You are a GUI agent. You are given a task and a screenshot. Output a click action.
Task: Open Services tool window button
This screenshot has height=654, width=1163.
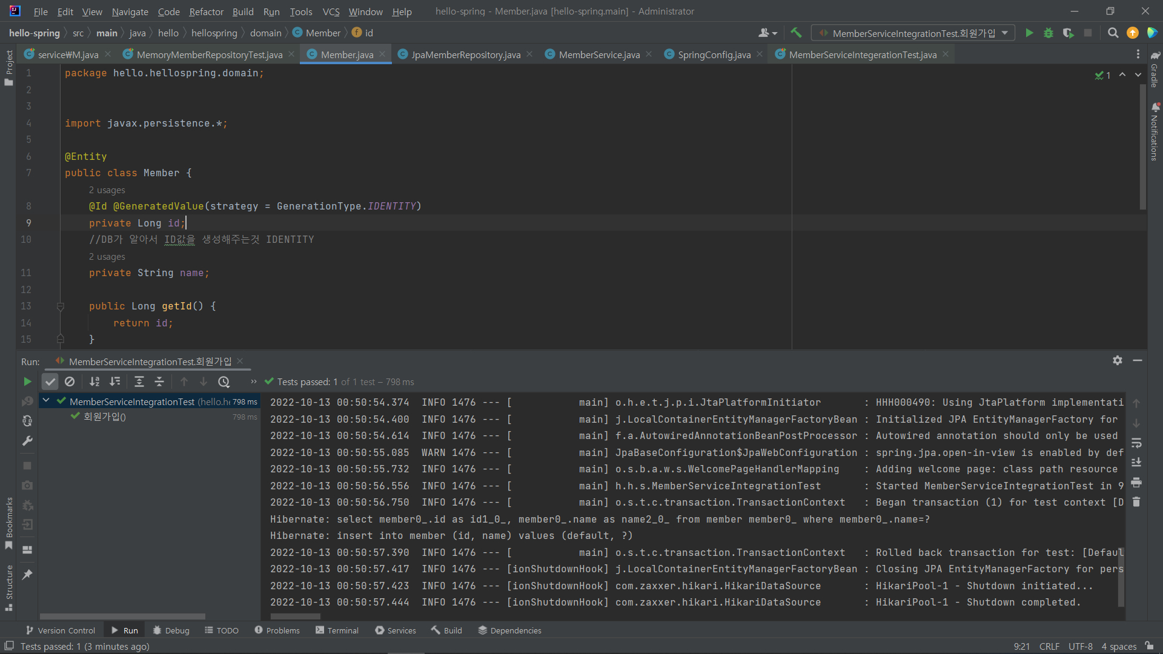[x=396, y=630]
